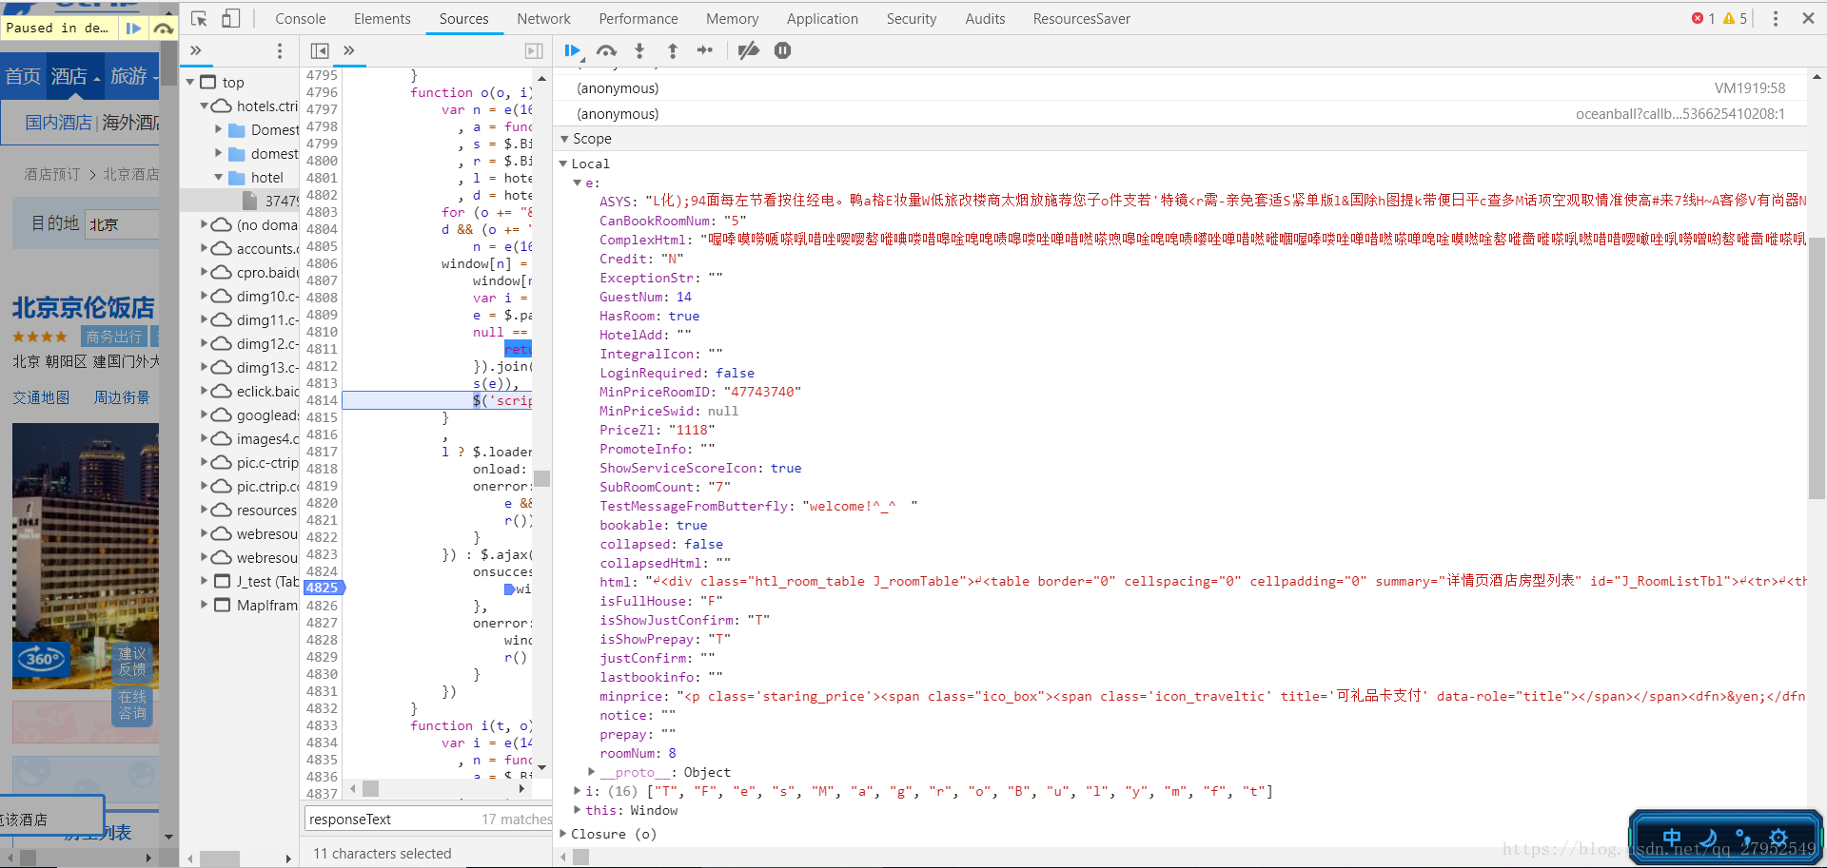The image size is (1827, 868).
Task: Click the inspect element picker icon
Action: pos(199,18)
